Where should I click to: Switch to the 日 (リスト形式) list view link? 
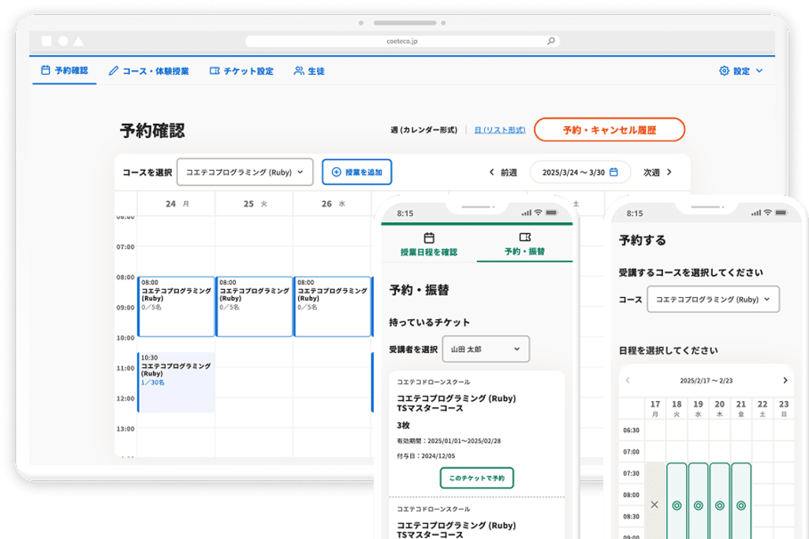[499, 130]
